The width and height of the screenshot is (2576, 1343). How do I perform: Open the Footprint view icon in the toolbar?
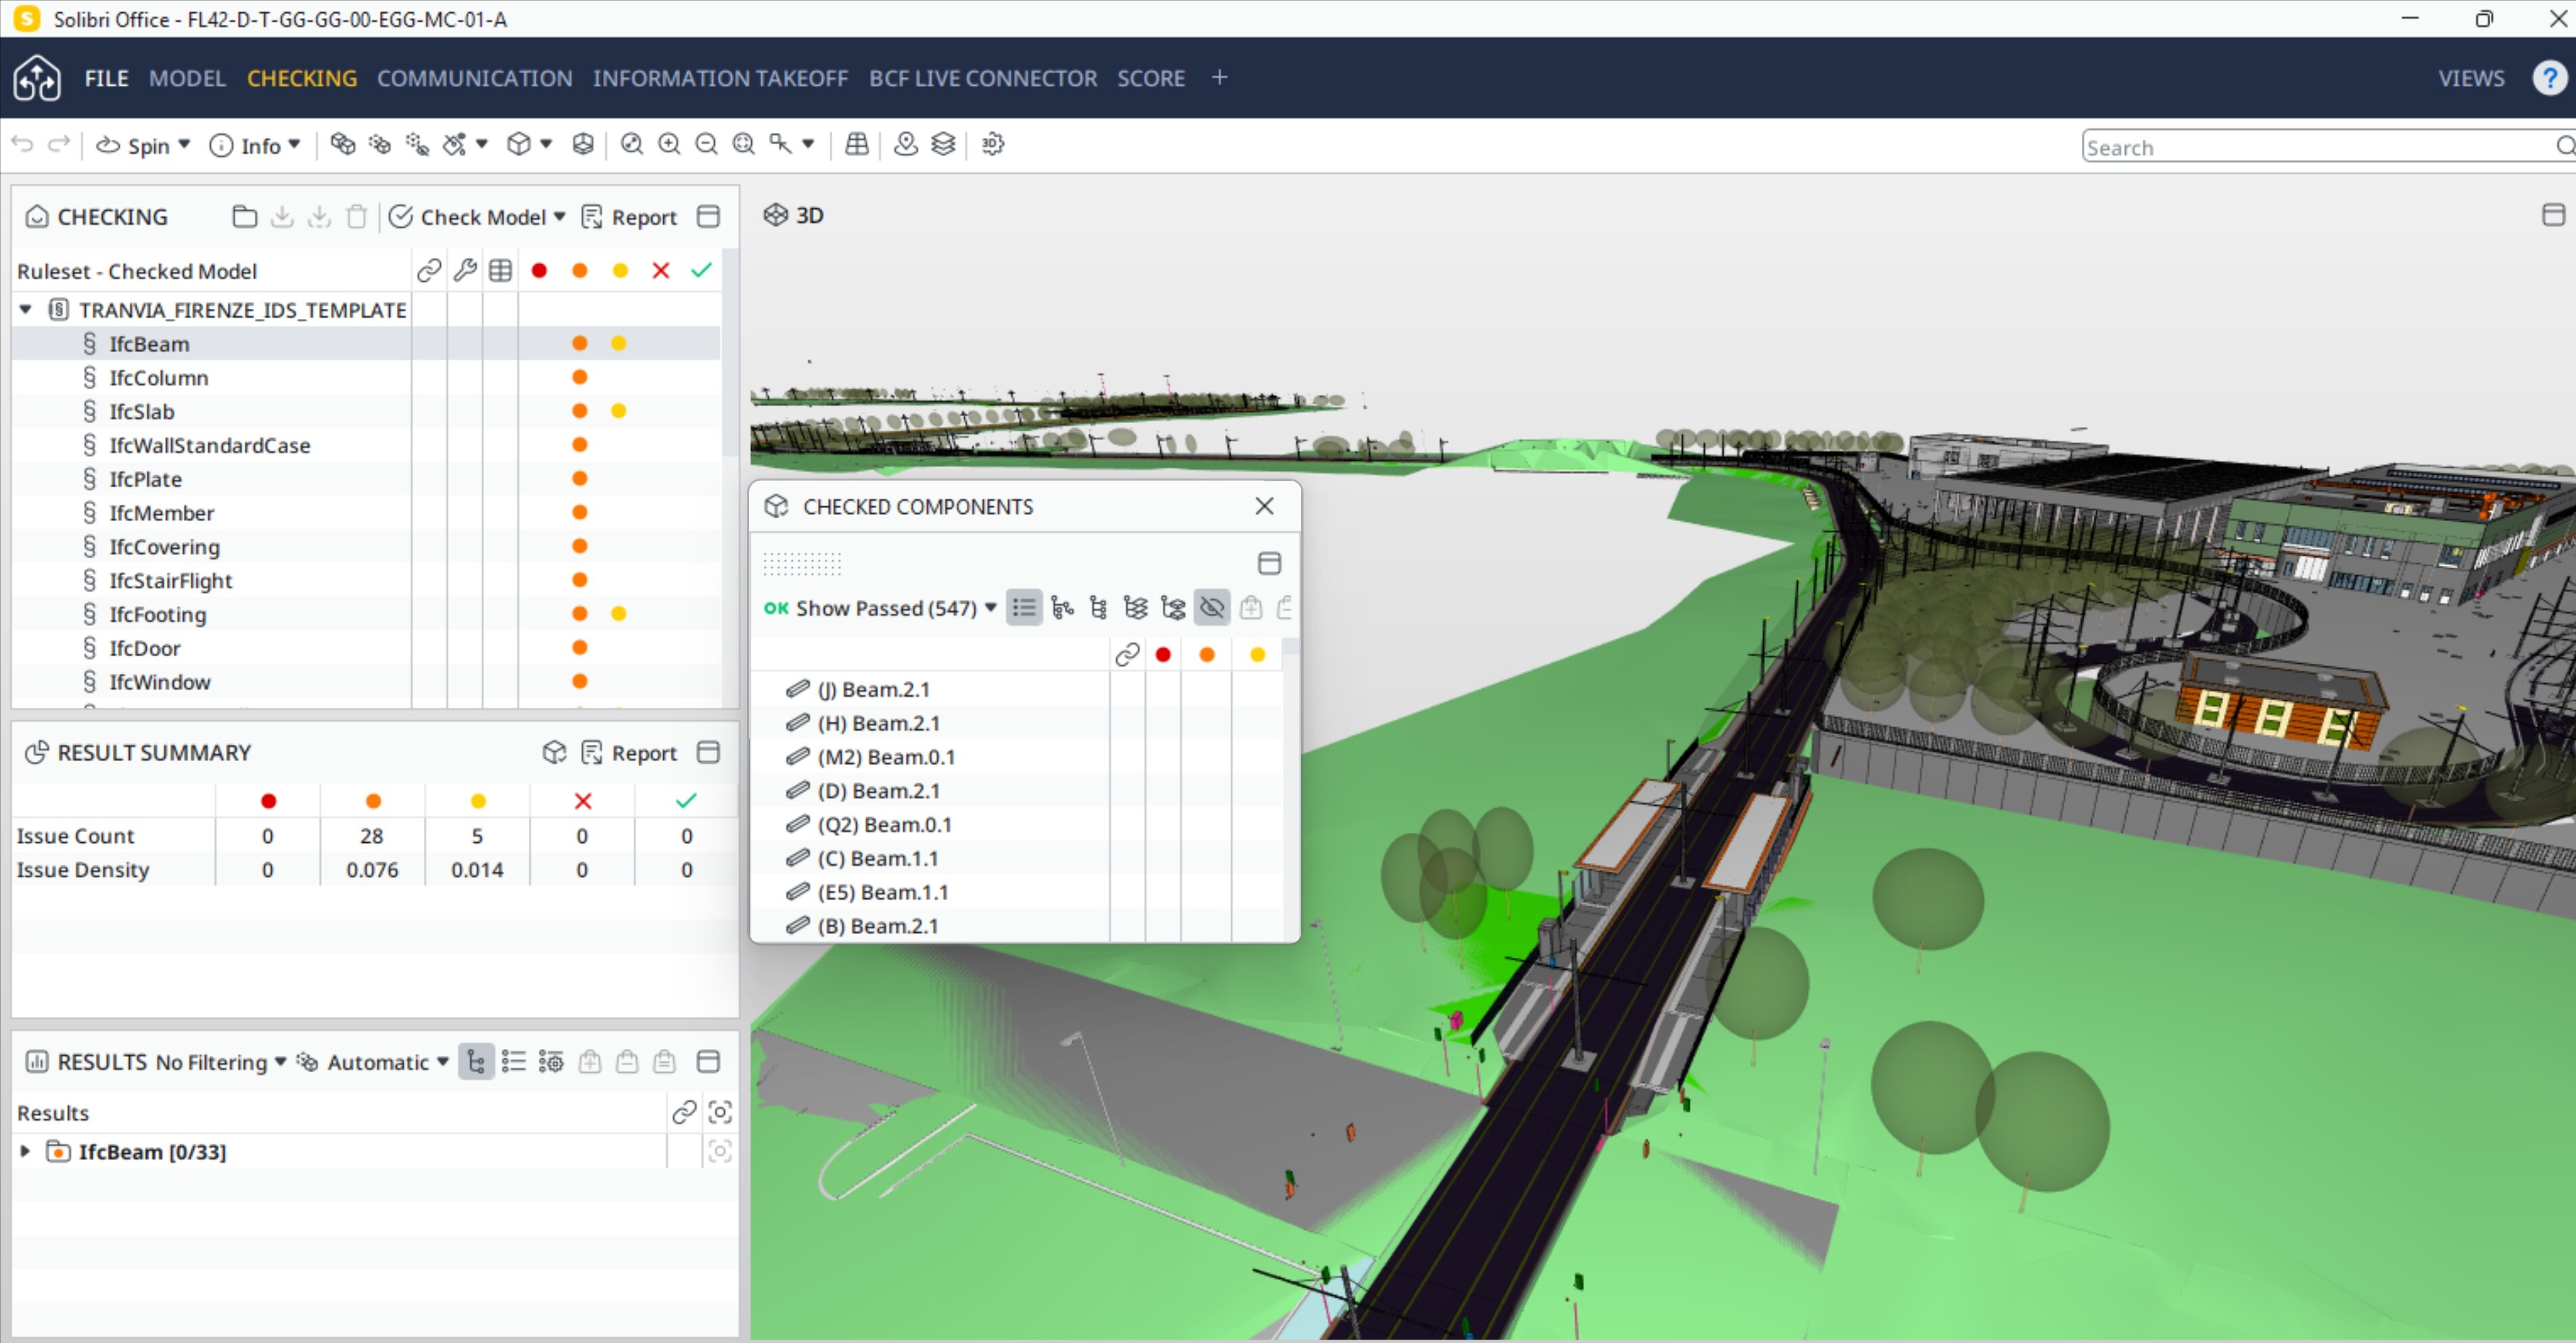[857, 144]
